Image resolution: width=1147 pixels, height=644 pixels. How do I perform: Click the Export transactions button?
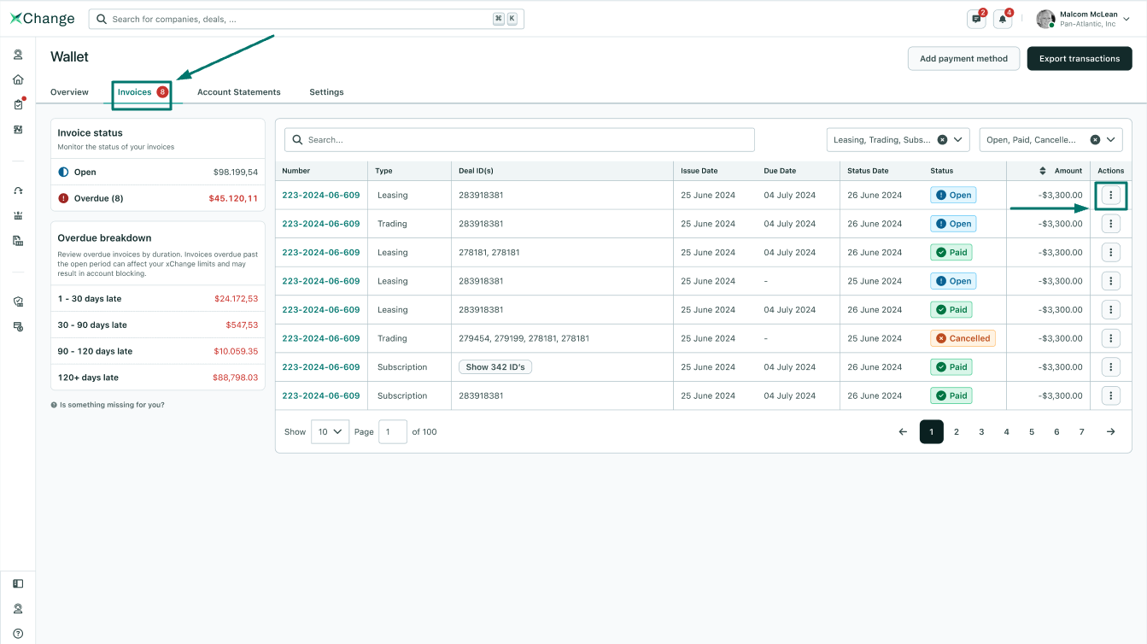1080,59
